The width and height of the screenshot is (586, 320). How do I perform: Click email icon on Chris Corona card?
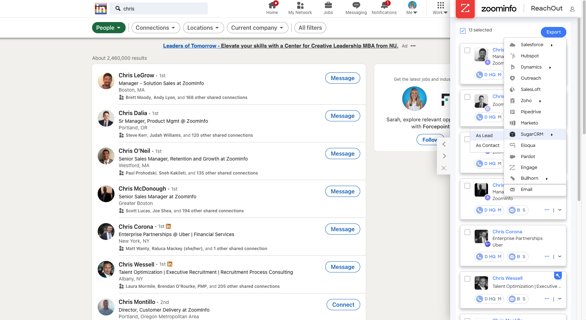point(512,257)
